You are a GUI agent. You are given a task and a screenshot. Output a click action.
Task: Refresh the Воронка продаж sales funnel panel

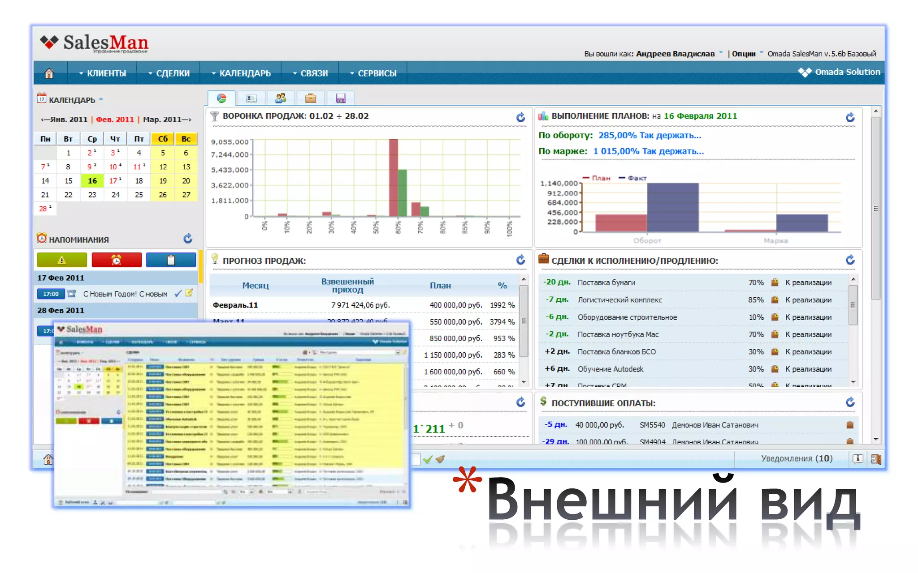coord(520,117)
